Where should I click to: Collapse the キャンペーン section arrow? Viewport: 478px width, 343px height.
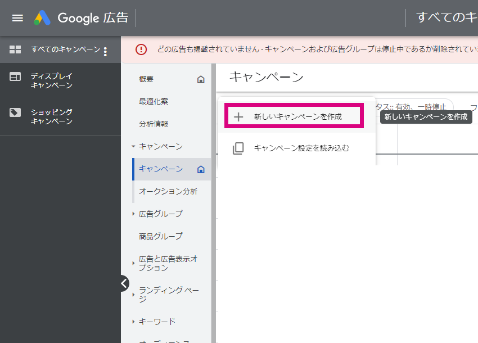[x=133, y=147]
